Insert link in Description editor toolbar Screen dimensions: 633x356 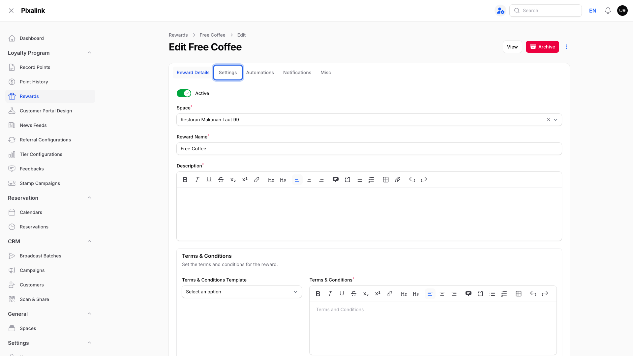tap(256, 180)
